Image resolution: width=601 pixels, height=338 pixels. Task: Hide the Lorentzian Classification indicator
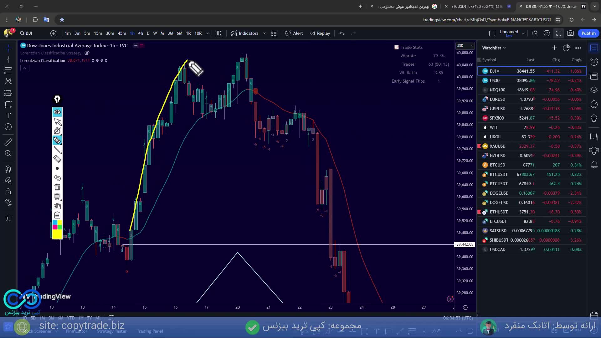[87, 53]
